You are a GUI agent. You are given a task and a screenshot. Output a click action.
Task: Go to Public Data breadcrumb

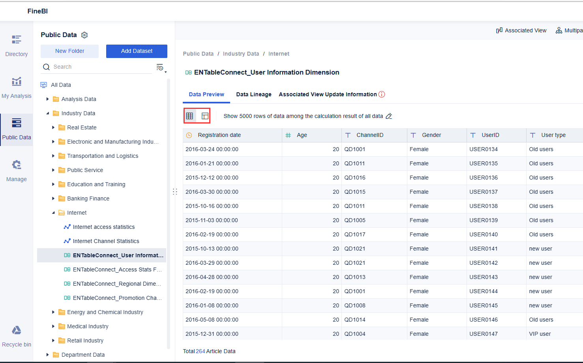[198, 54]
